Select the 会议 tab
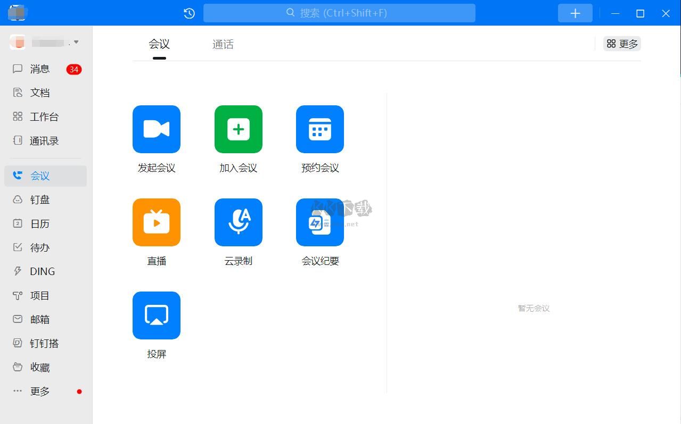Viewport: 681px width, 424px height. 159,44
